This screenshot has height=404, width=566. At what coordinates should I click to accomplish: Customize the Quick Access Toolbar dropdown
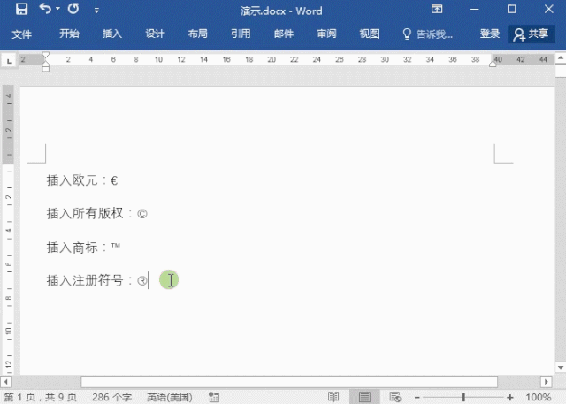click(96, 11)
